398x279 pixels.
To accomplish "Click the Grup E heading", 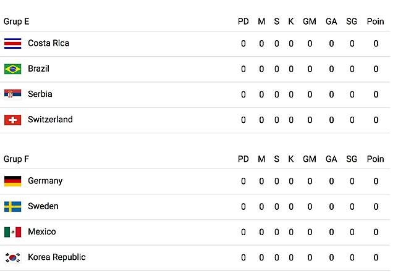I will pyautogui.click(x=16, y=22).
